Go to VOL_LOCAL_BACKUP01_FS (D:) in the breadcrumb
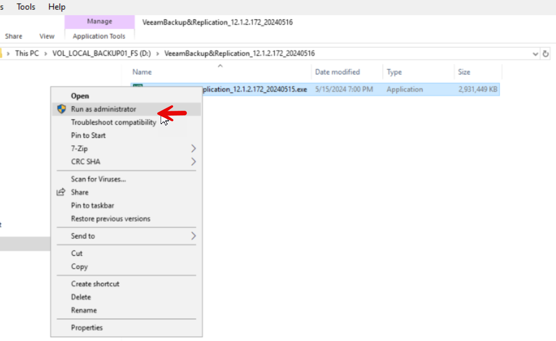556x341 pixels. [102, 53]
